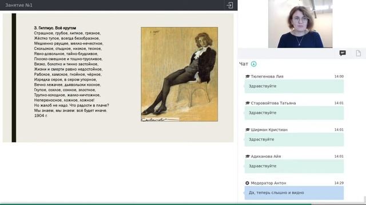Click Адиханова Айя's Здравствуйте message
The width and height of the screenshot is (366, 205).
(x=294, y=166)
